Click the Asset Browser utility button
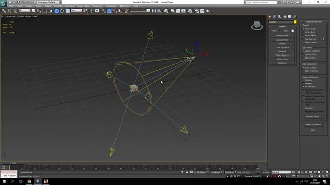 (282, 36)
